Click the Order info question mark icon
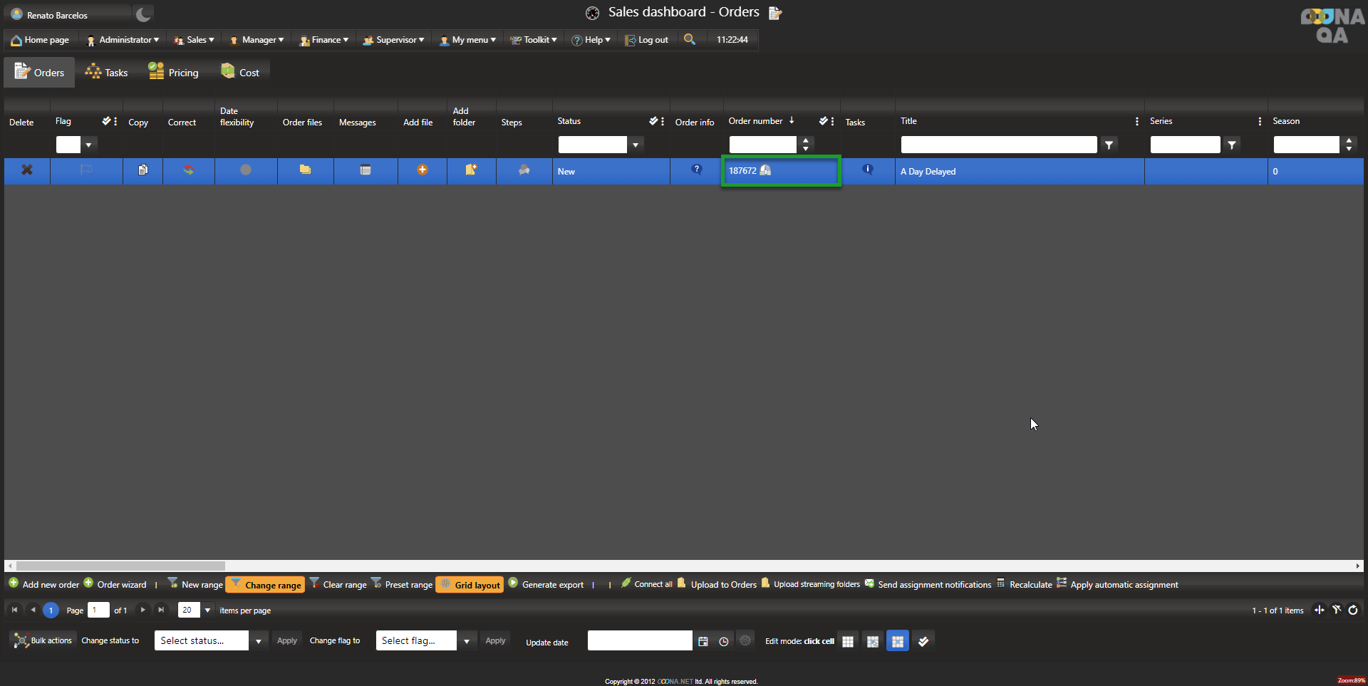 (x=697, y=170)
